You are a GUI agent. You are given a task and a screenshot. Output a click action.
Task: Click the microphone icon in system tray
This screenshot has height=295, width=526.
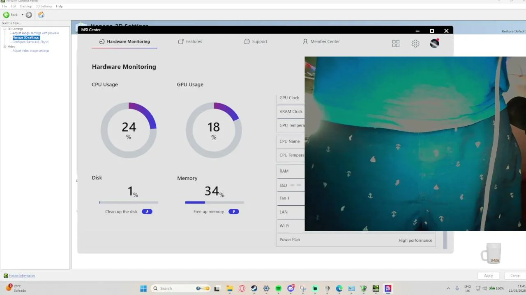457,288
